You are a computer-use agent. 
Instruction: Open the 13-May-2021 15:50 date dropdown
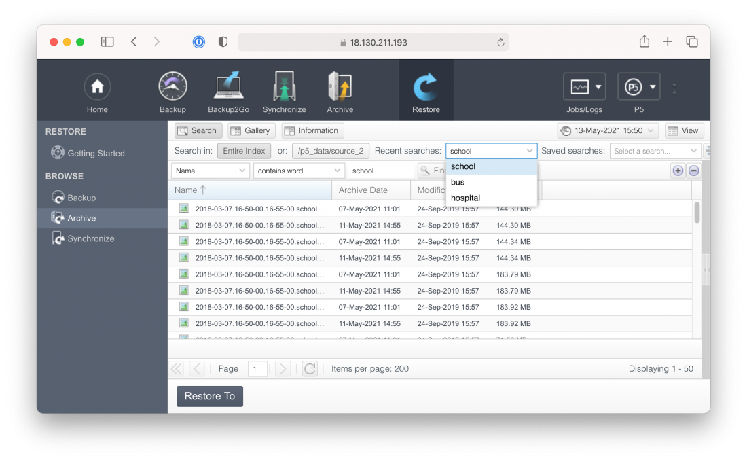[608, 130]
